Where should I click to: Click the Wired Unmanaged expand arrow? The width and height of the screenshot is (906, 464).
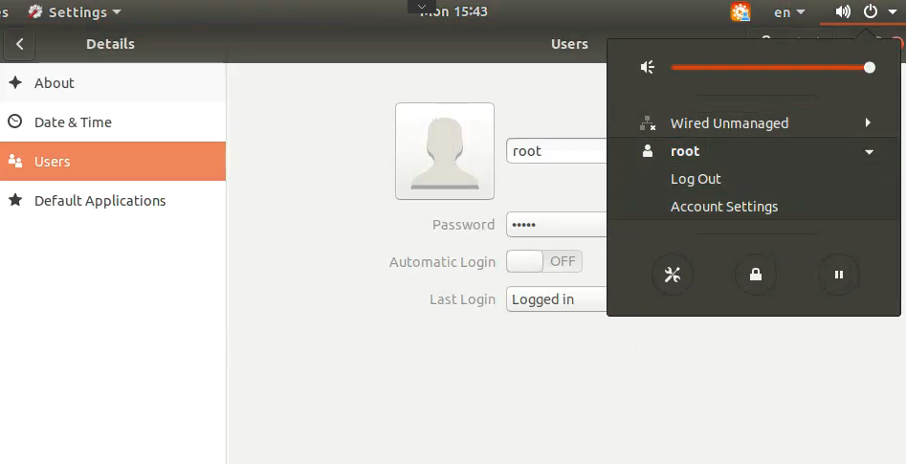point(868,122)
